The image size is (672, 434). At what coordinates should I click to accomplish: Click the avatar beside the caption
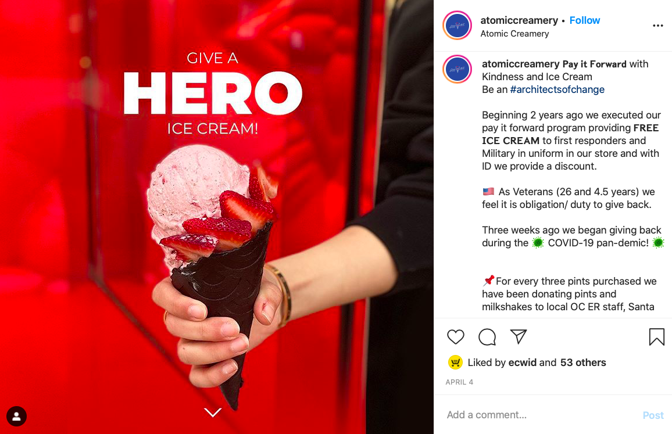[x=457, y=69]
